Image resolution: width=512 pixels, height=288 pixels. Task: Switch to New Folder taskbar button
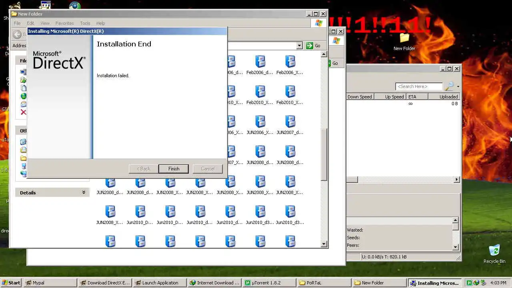(380, 283)
